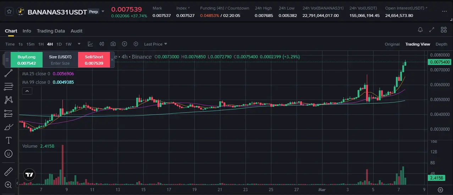Screen dimensions: 453x195
Task: Click the 24h High value 0.007685
Action: (x=263, y=16)
